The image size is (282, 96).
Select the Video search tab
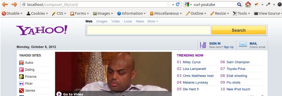tap(116, 21)
